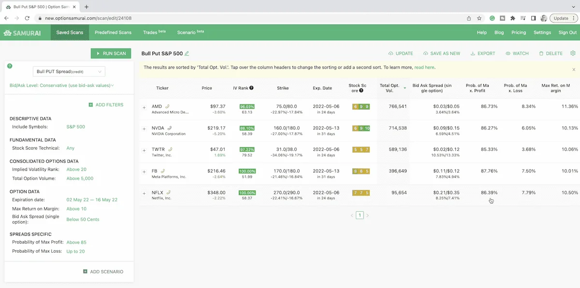Sort by Price column header
Image resolution: width=580 pixels, height=288 pixels.
[207, 88]
